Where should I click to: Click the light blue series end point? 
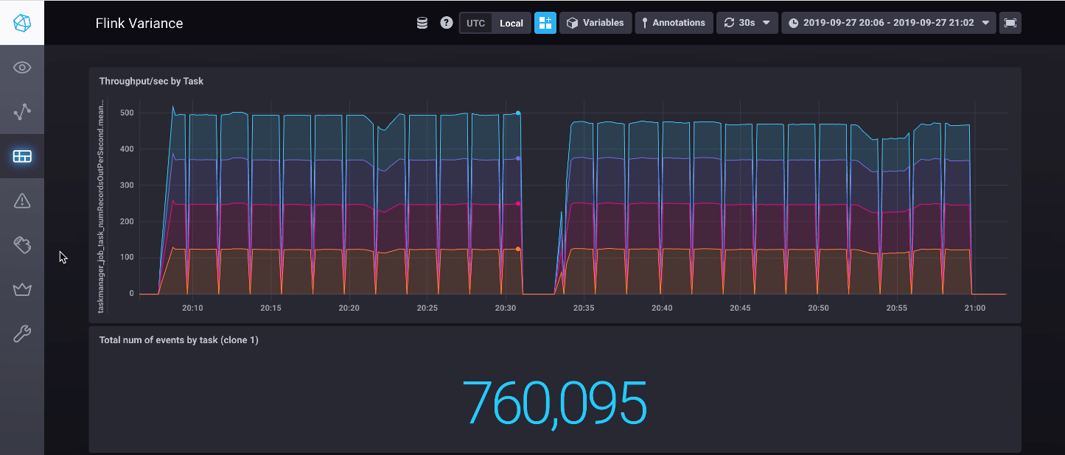click(x=518, y=113)
